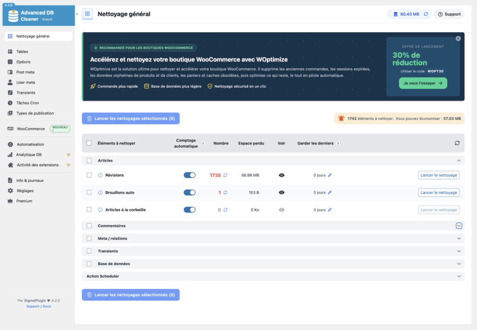Go to Tables in the sidebar

click(39, 52)
